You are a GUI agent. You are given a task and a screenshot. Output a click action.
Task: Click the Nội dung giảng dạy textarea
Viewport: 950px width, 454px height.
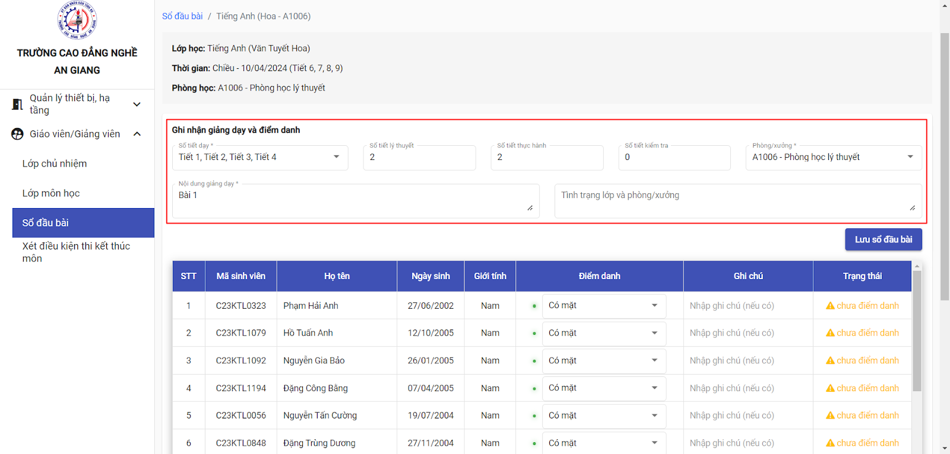point(356,201)
